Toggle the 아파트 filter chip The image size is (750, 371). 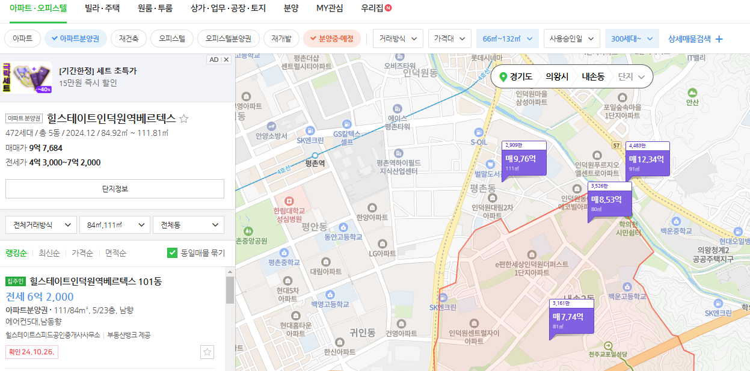(x=23, y=38)
